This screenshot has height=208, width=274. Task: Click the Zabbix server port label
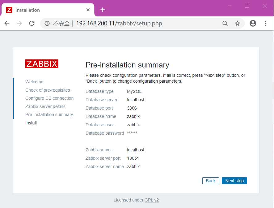pos(103,158)
